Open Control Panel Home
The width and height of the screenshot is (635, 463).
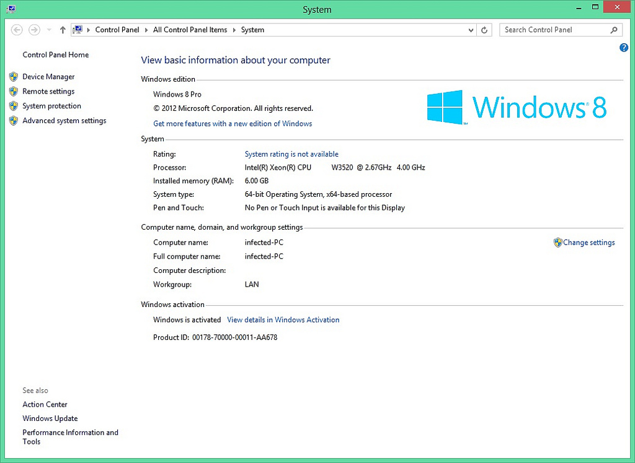pos(55,54)
